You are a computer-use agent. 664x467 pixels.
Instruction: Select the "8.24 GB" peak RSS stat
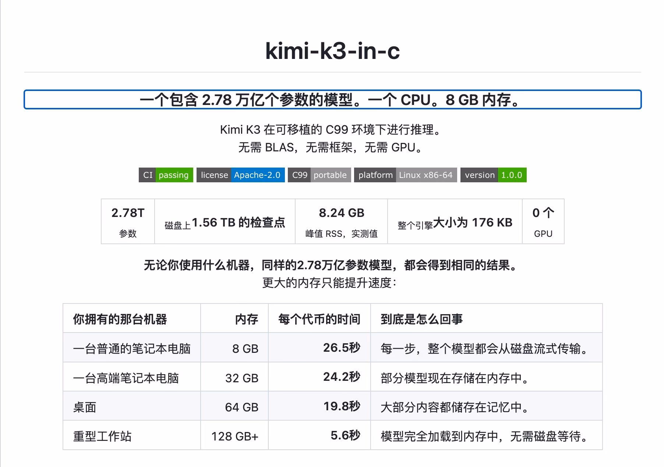341,222
